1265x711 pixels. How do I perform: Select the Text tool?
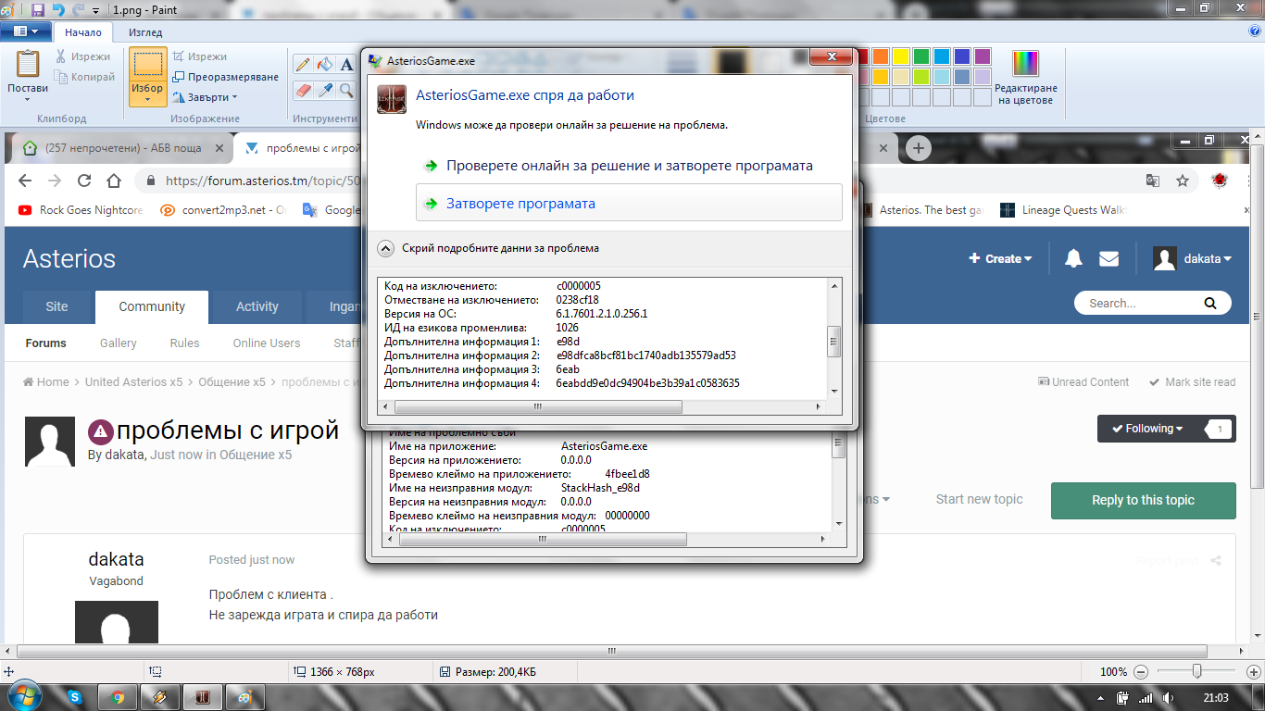(346, 65)
